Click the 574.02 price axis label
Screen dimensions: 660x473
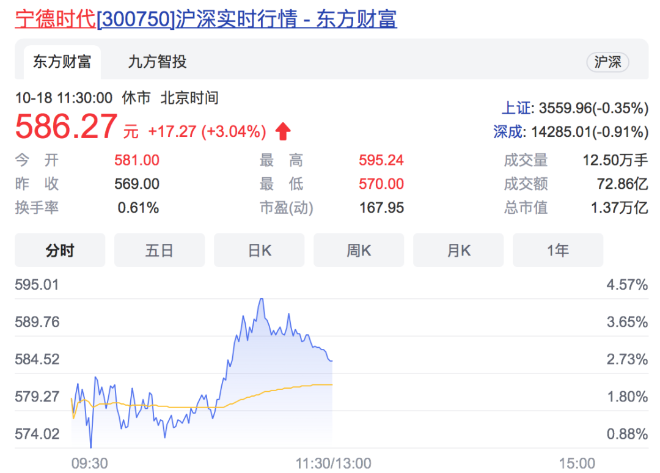[37, 434]
